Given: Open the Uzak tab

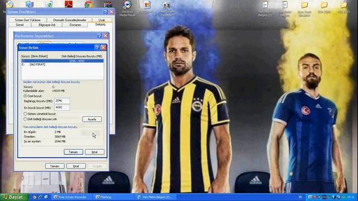Looking at the screenshot, I should (102, 20).
